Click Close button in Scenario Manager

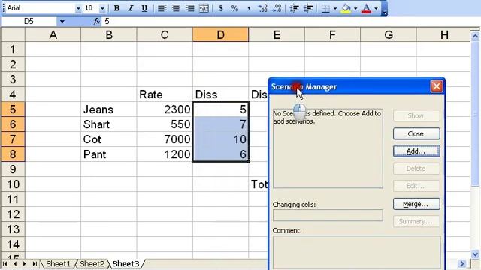click(x=416, y=133)
